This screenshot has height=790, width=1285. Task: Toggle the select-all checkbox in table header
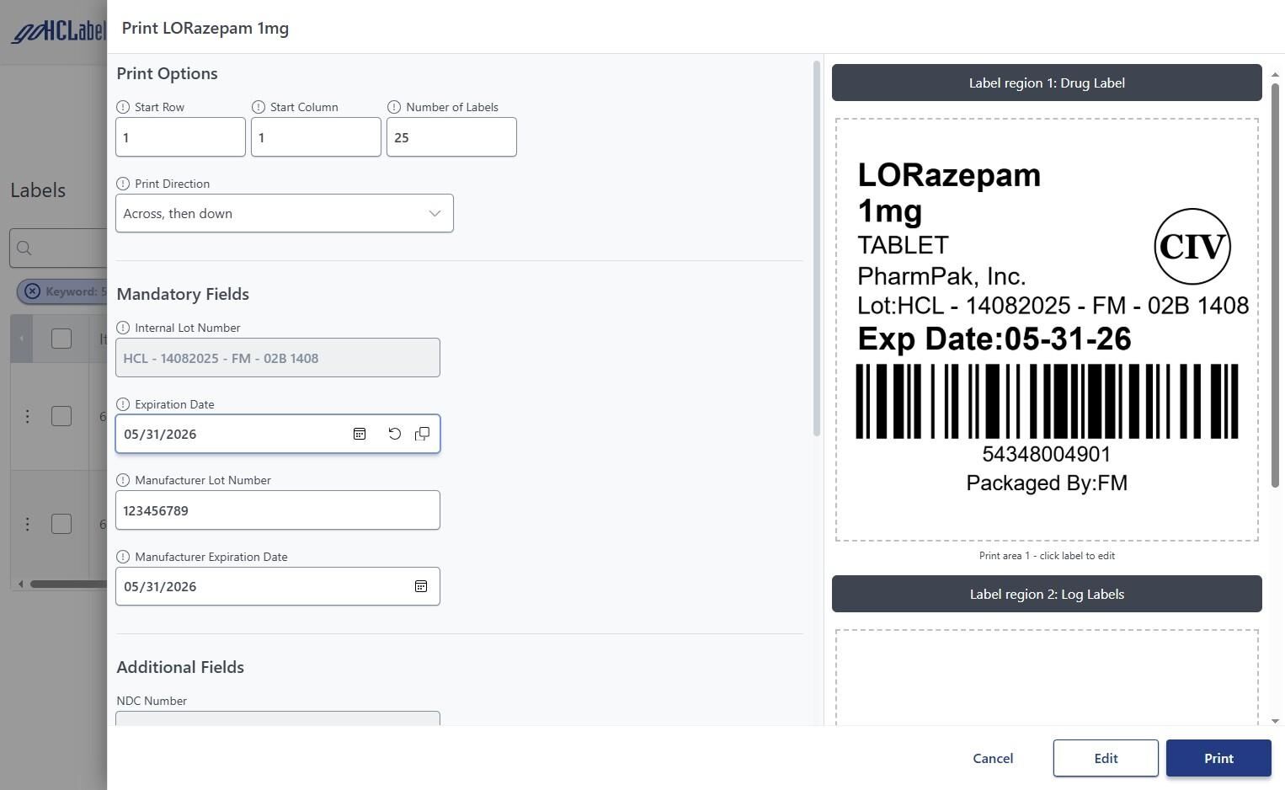(61, 339)
